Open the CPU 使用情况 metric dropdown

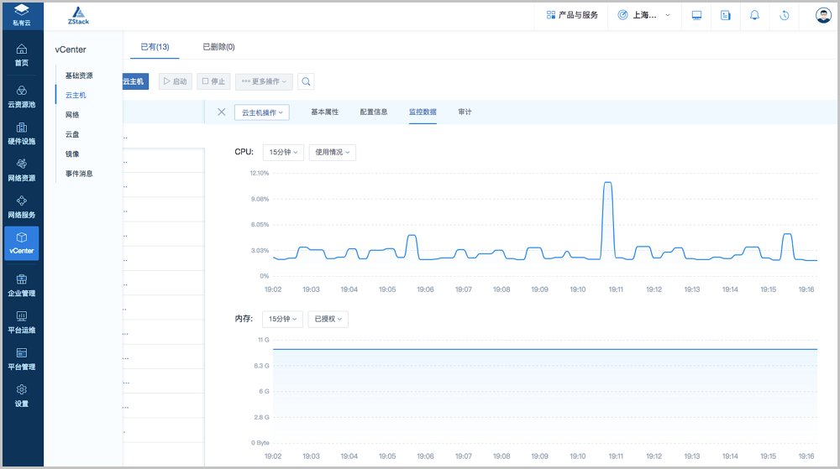pyautogui.click(x=332, y=152)
